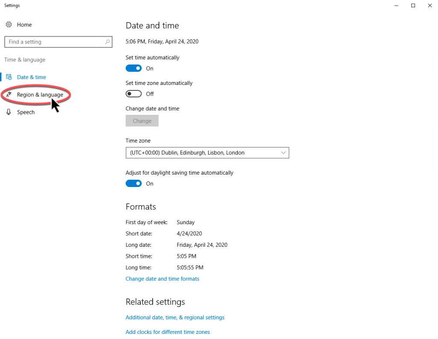Click the search magnifier icon

pyautogui.click(x=107, y=42)
